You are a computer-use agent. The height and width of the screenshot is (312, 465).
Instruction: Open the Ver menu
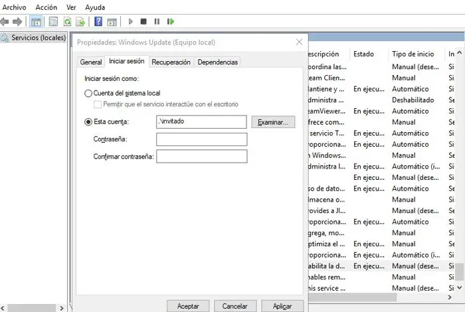point(71,7)
